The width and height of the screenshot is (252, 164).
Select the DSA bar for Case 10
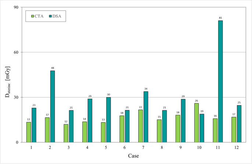click(202, 128)
